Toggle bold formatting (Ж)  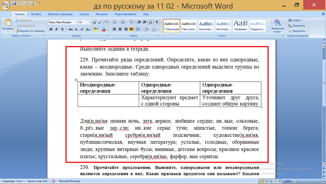coord(51,29)
